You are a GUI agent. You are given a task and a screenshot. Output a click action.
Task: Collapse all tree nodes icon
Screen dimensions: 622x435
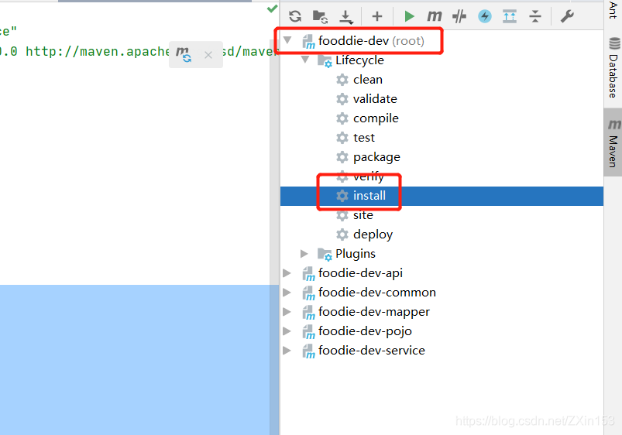pyautogui.click(x=535, y=16)
